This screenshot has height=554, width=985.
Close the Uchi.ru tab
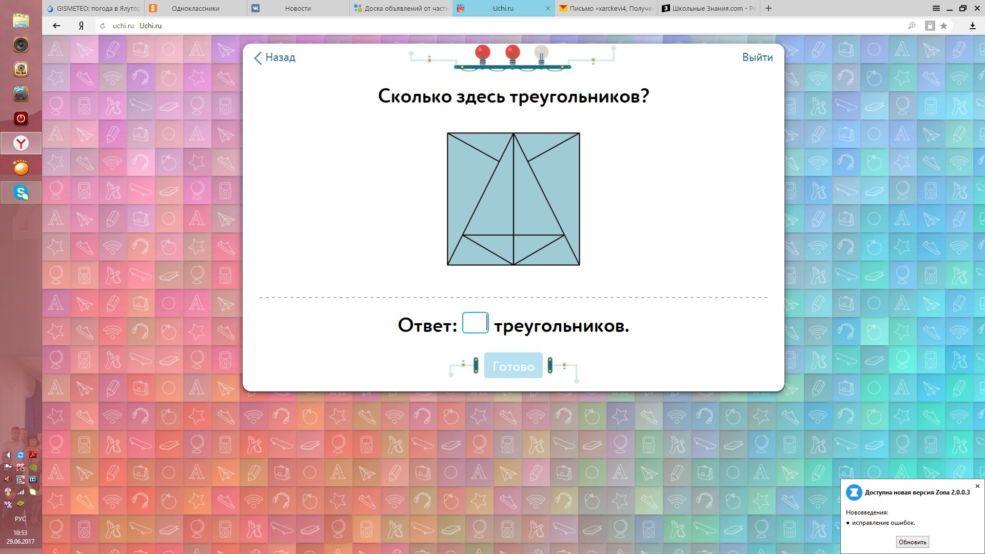[x=547, y=8]
